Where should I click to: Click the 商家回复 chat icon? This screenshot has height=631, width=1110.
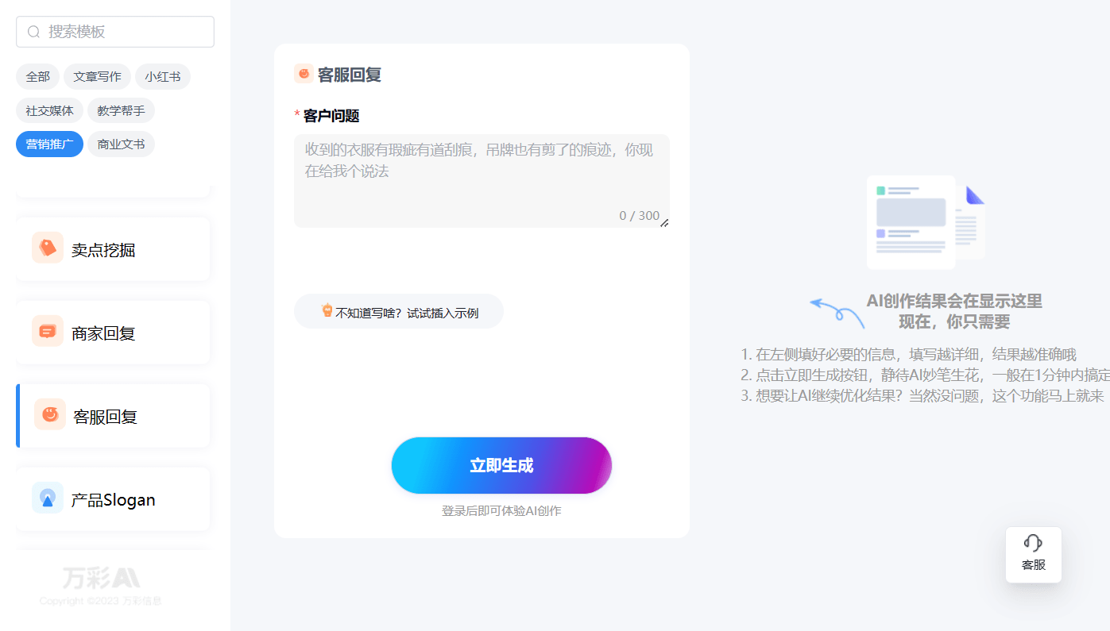pos(48,331)
